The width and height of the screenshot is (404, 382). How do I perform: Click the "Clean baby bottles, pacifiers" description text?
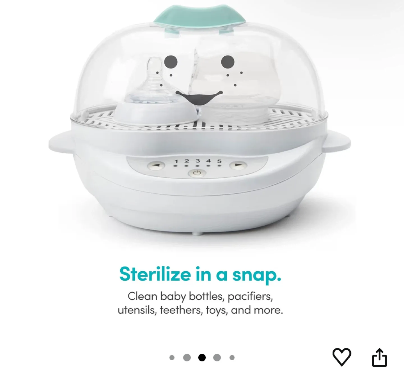coord(200,296)
